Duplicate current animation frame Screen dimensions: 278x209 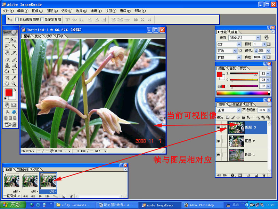[x=64, y=196]
